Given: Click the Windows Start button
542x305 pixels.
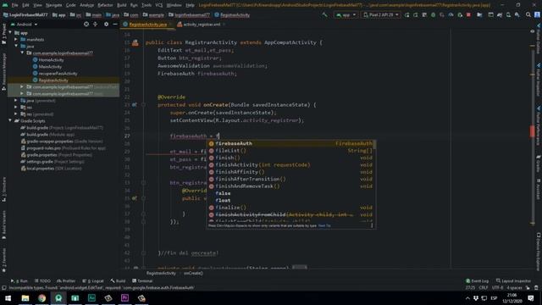Looking at the screenshot, I should 8,298.
